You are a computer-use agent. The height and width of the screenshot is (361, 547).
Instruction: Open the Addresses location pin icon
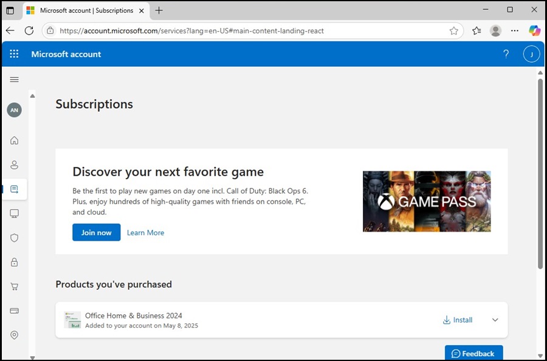14,335
